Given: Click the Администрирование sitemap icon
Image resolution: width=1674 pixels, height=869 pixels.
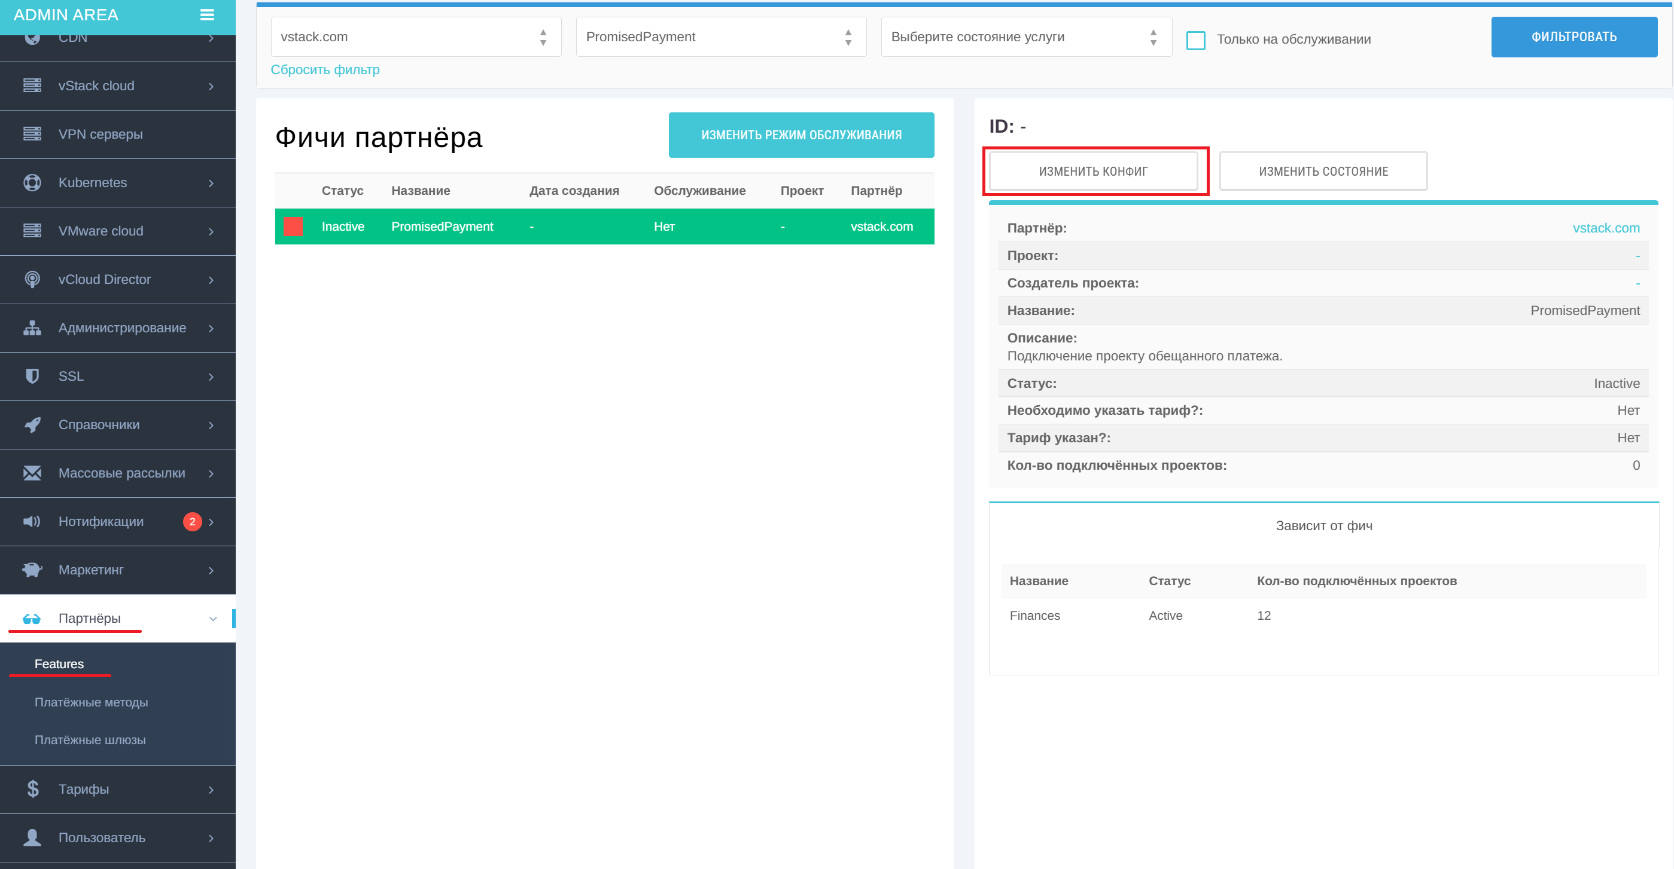Looking at the screenshot, I should coord(32,328).
